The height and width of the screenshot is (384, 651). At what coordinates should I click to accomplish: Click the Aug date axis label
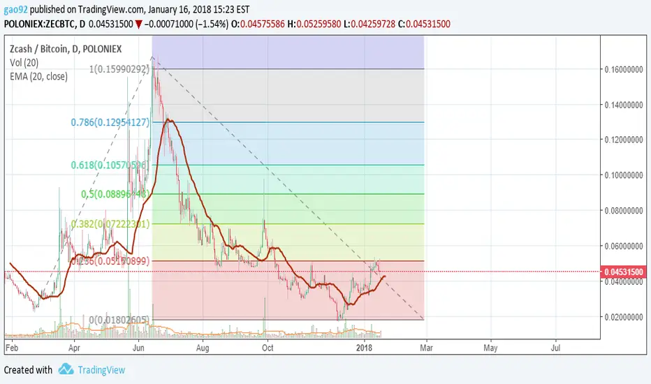(202, 348)
